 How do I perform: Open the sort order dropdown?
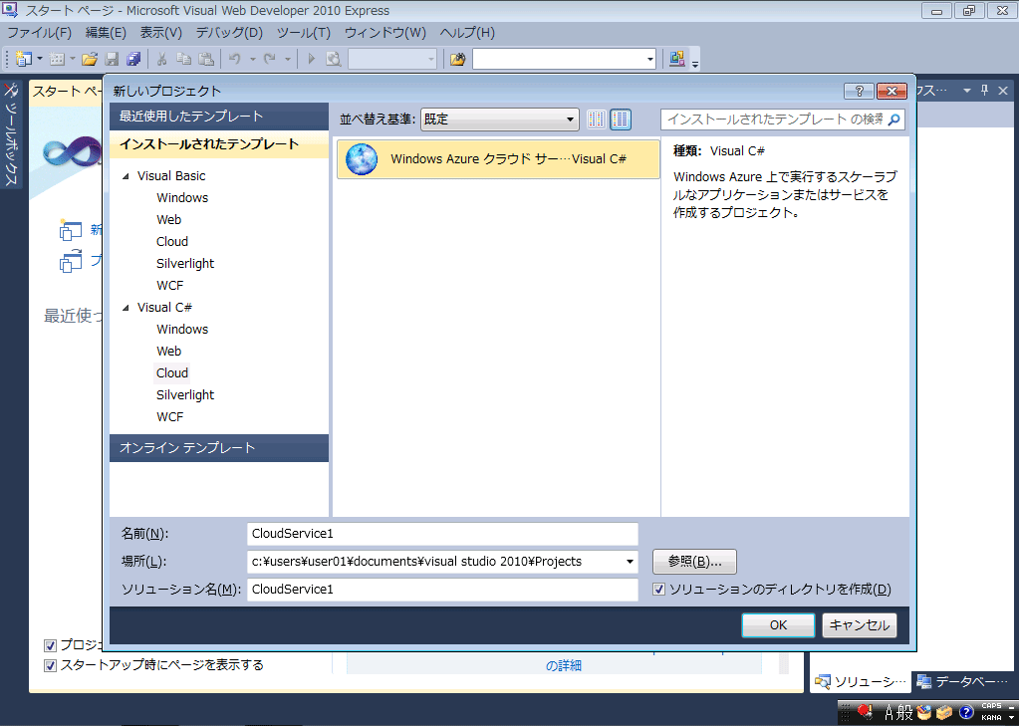tap(500, 119)
